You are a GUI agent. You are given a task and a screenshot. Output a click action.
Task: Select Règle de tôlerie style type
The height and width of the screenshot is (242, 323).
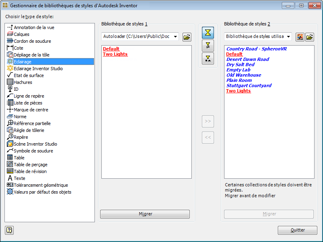pos(25,130)
